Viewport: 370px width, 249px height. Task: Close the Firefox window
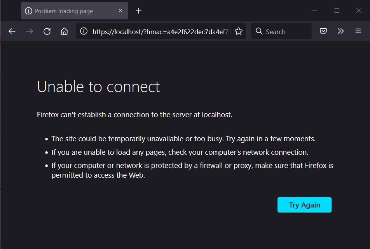[x=359, y=10]
